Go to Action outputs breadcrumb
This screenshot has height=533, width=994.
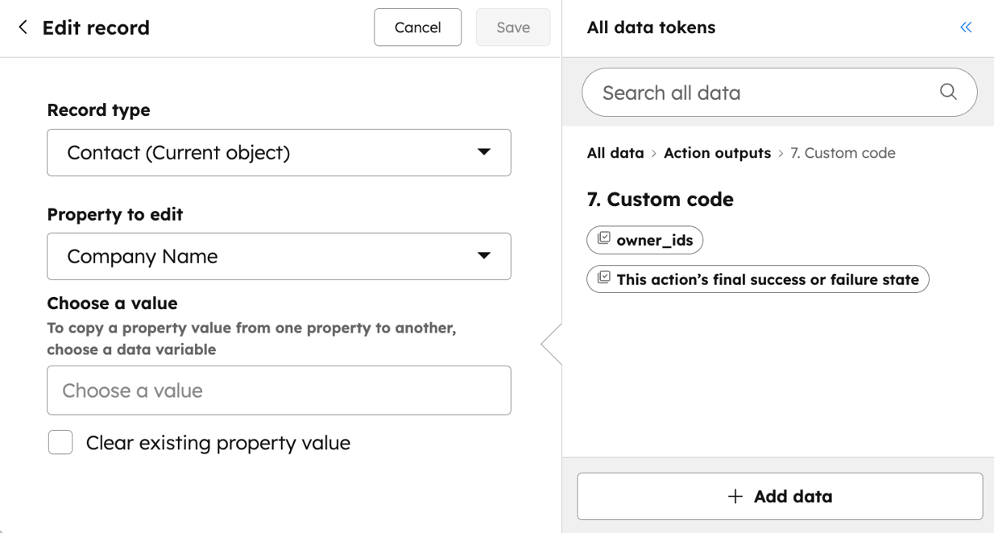[717, 153]
